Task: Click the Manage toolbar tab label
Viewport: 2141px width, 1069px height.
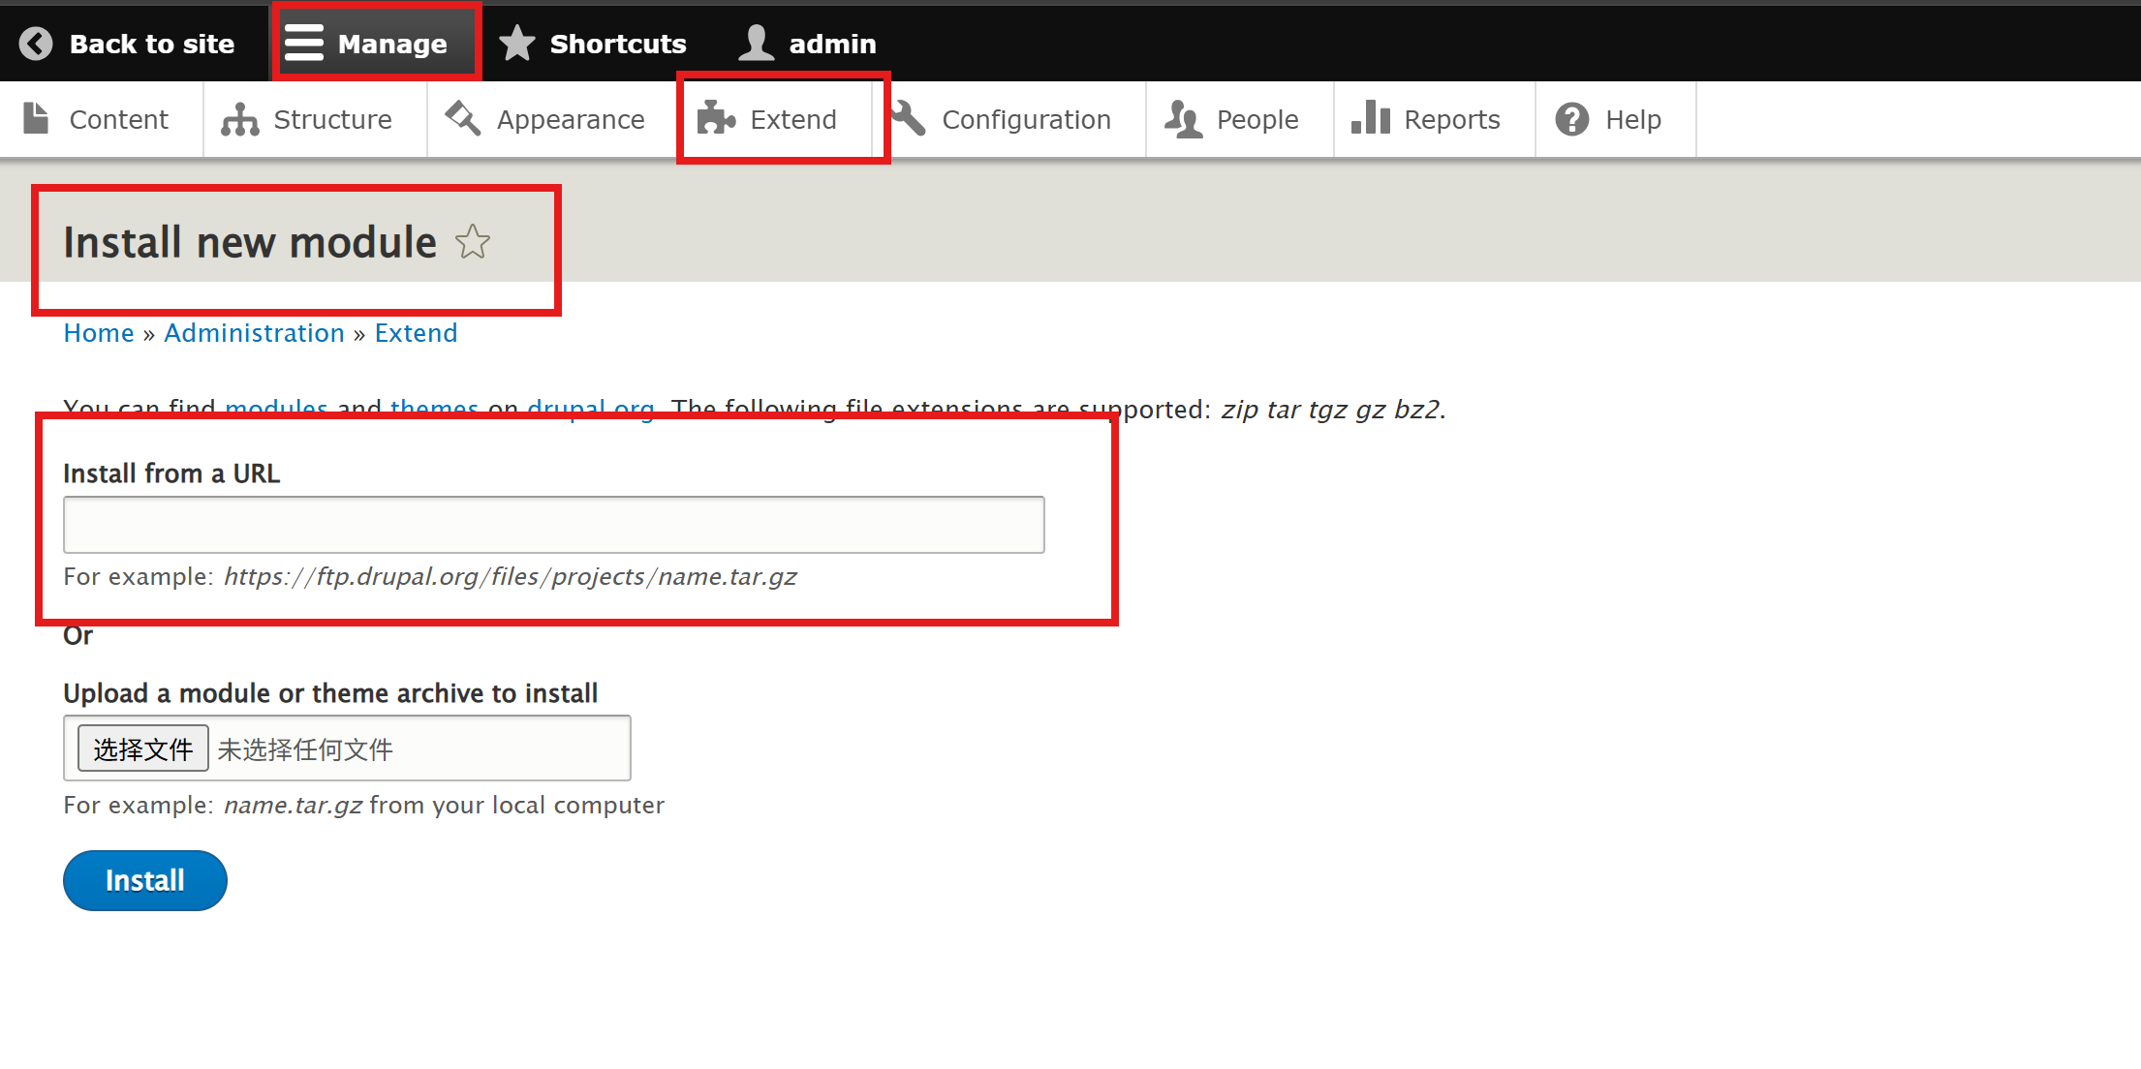Action: click(x=392, y=44)
